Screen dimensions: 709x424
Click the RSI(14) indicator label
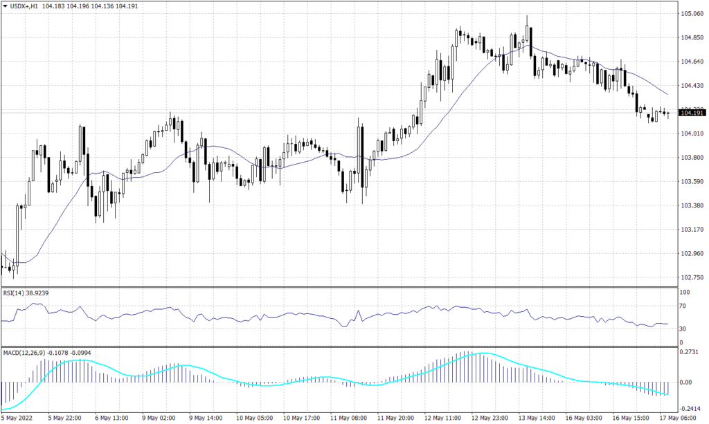tap(14, 293)
